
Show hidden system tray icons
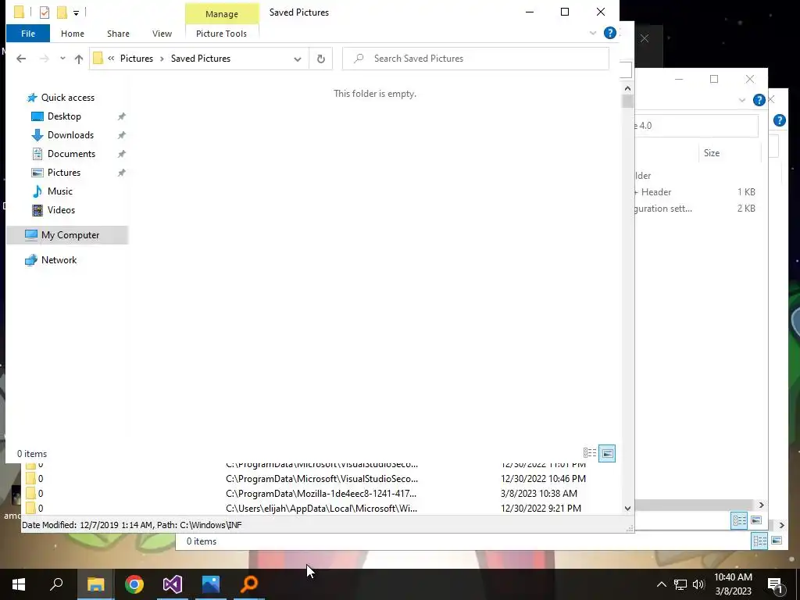click(661, 584)
